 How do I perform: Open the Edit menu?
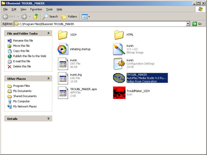point(14,9)
